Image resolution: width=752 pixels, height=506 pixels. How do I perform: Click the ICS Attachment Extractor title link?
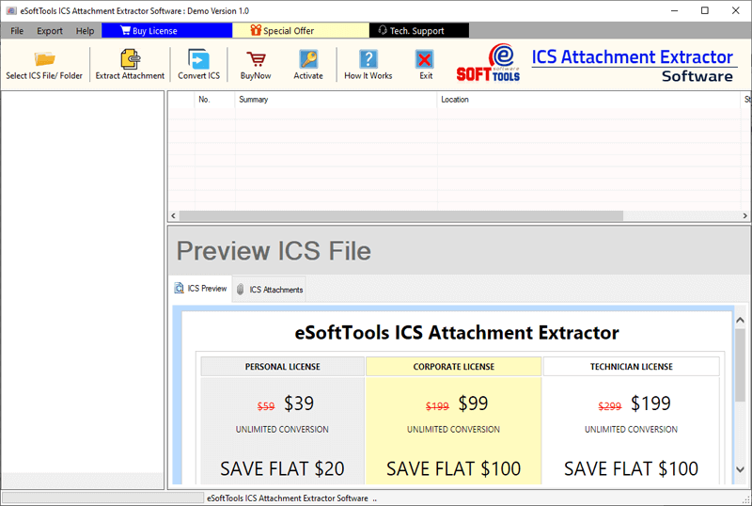[x=632, y=57]
